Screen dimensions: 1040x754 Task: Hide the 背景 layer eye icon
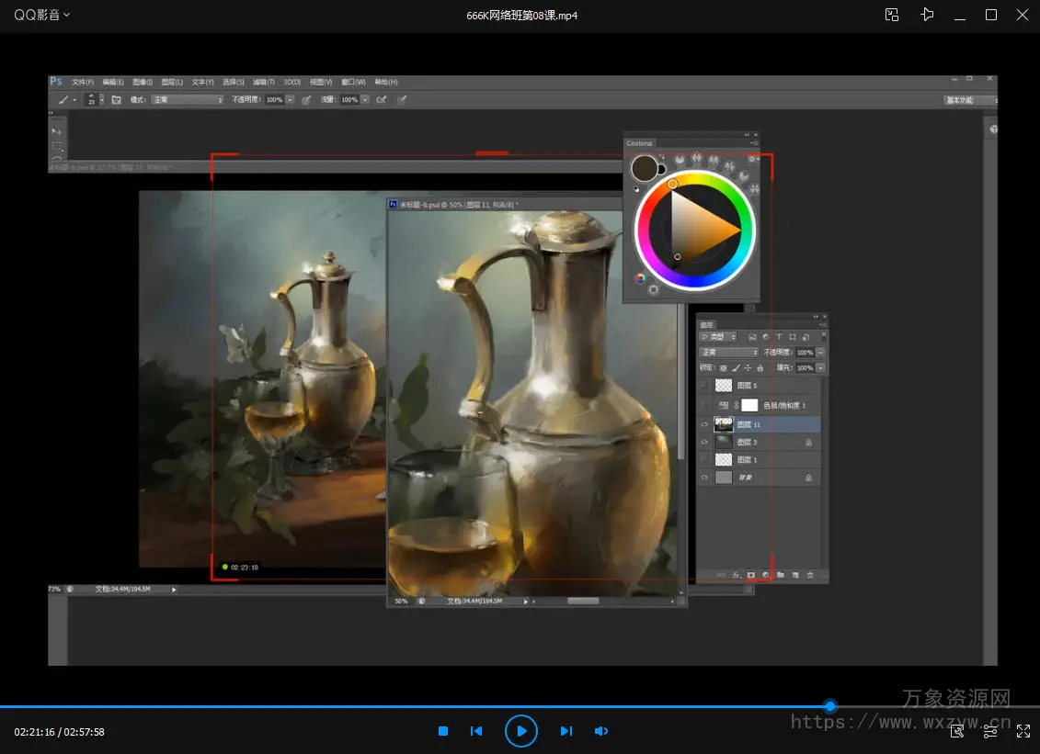(x=705, y=478)
